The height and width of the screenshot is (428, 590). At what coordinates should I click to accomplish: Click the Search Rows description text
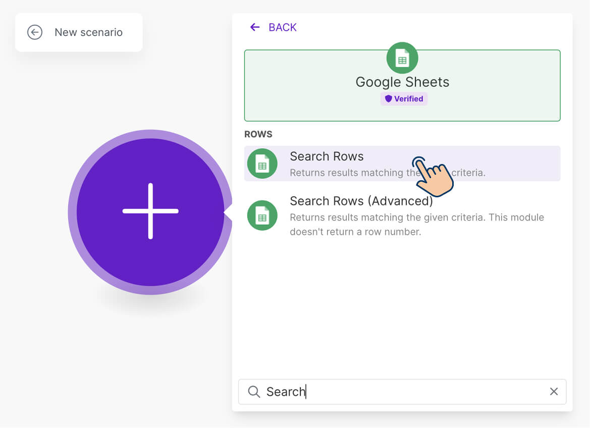[388, 173]
